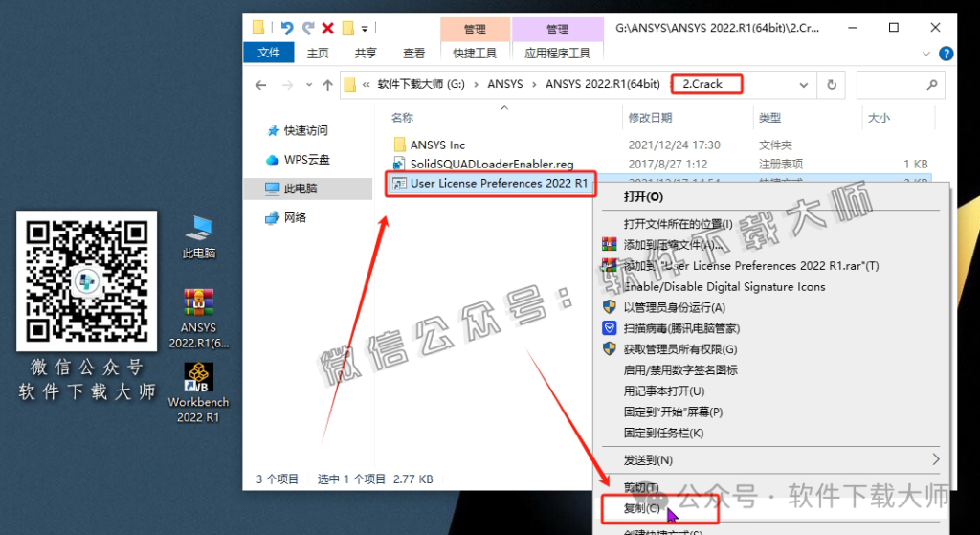Select User License Preferences 2022 R1 file
The image size is (980, 535).
pyautogui.click(x=499, y=183)
